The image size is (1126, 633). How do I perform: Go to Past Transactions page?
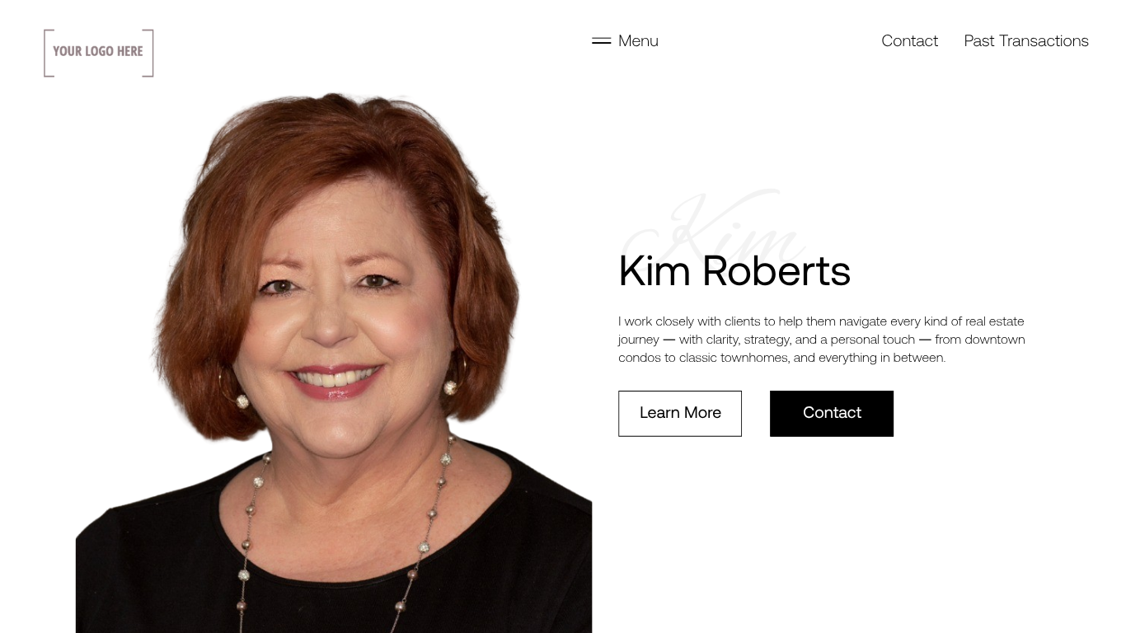(1026, 40)
